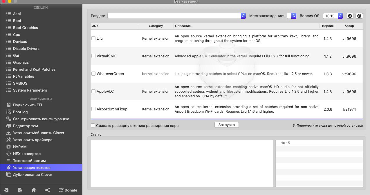Viewport: 370px width, 195px height.
Task: Open the Graphics section
Action: coord(21,62)
